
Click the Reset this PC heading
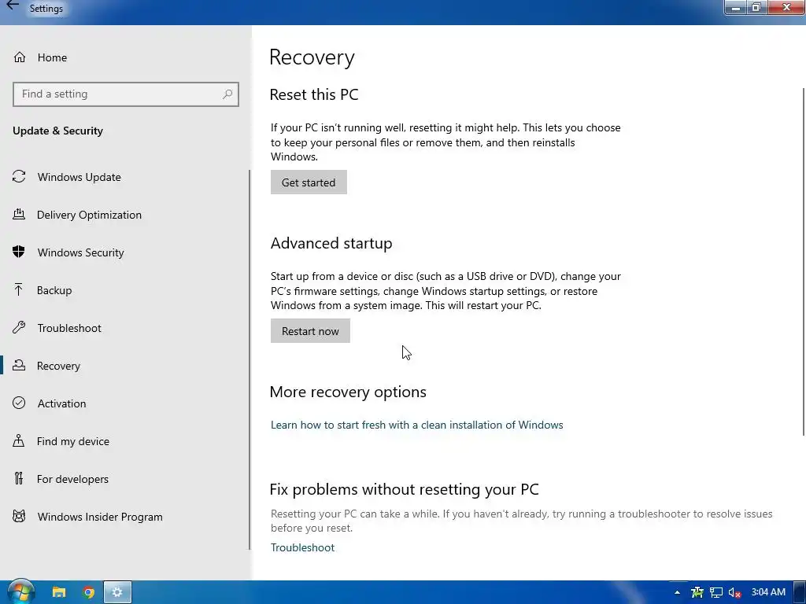pos(313,94)
